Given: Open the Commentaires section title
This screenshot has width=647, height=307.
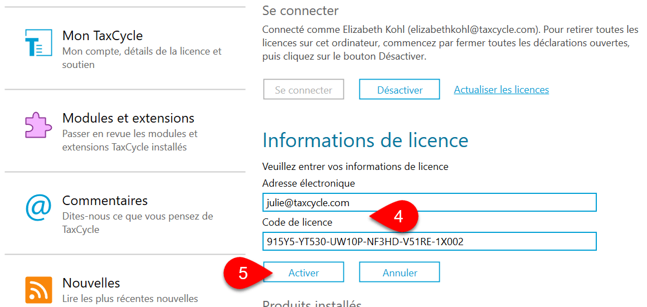Looking at the screenshot, I should pyautogui.click(x=105, y=201).
